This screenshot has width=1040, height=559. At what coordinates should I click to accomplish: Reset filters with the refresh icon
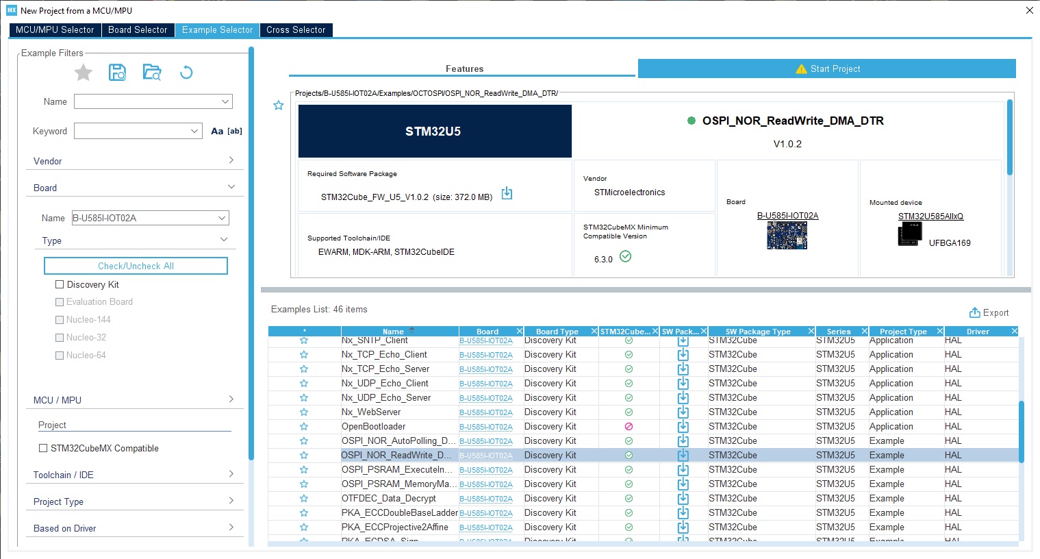tap(186, 73)
